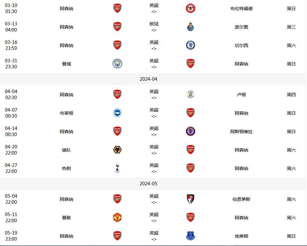The width and height of the screenshot is (307, 246).
Task: Open the 波尔图 team link
Action: coord(241,27)
